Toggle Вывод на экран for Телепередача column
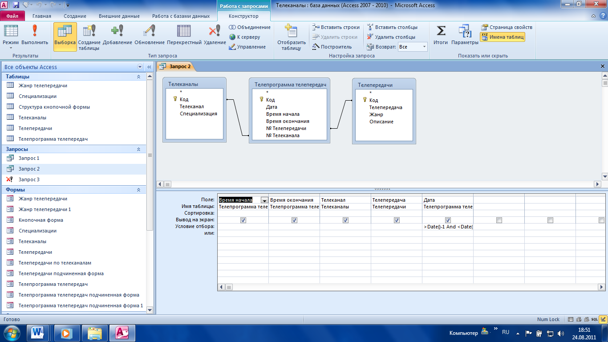Viewport: 608px width, 342px height. click(x=397, y=220)
